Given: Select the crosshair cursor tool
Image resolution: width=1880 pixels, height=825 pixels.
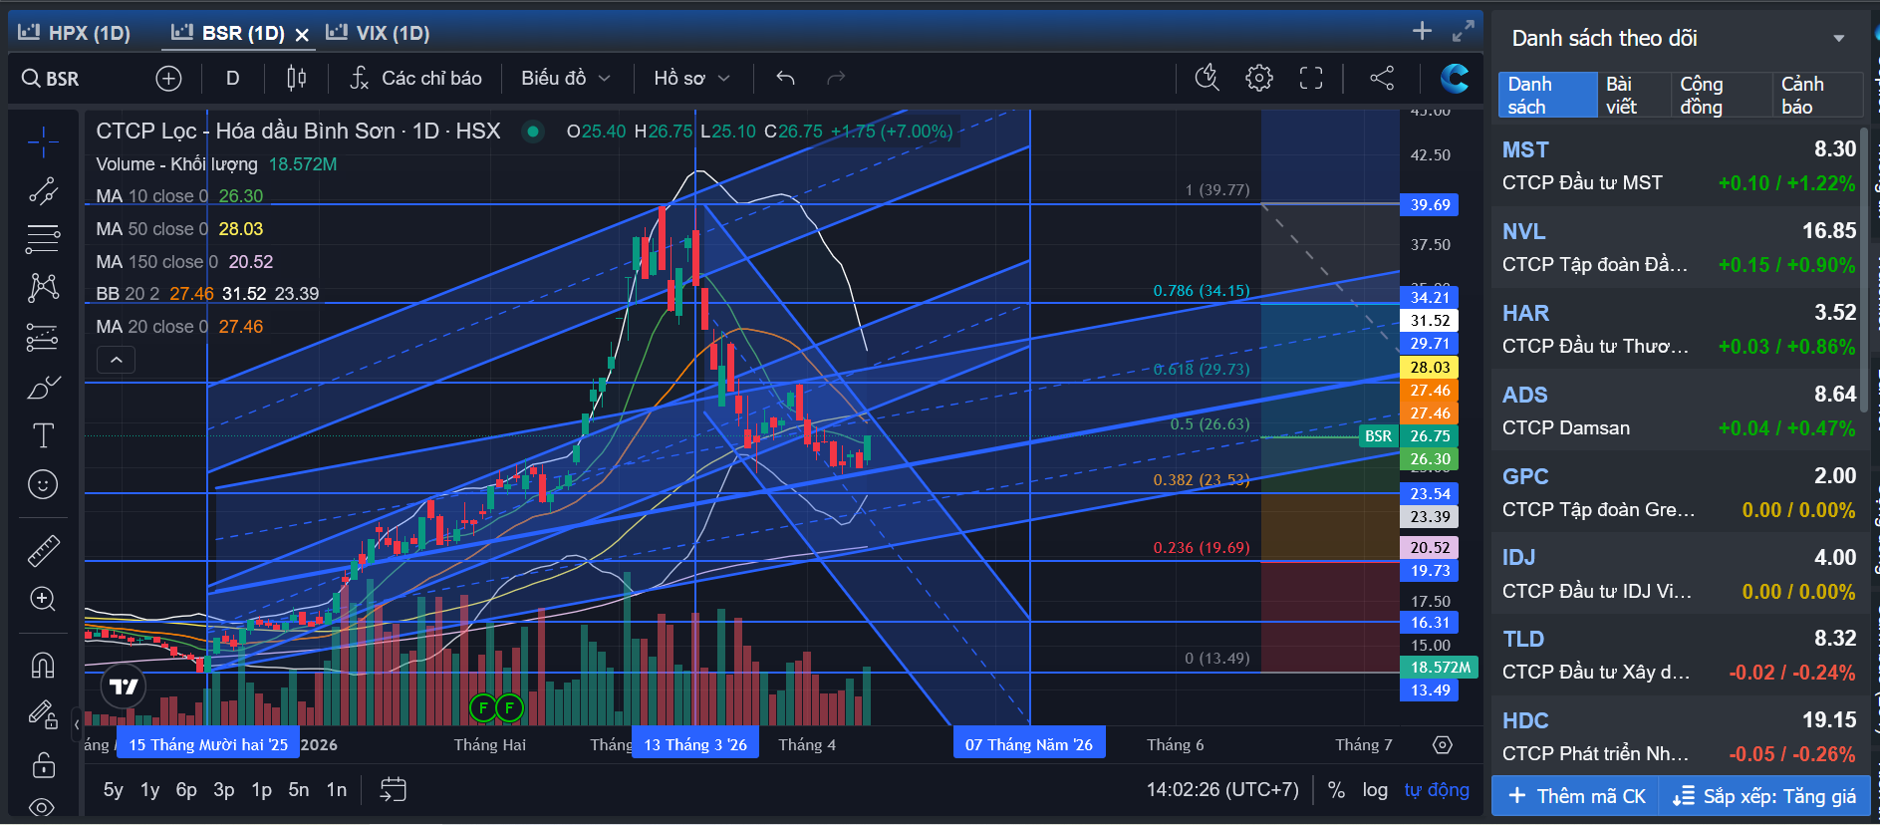Looking at the screenshot, I should 43,142.
